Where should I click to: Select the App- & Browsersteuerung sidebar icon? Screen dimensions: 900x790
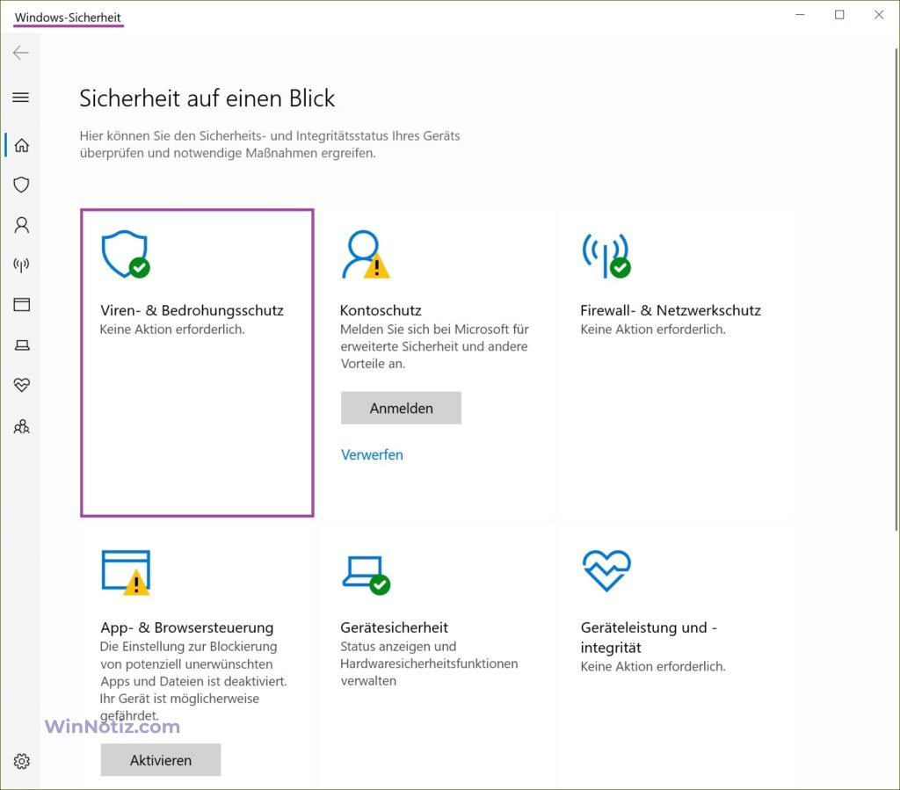pos(21,305)
